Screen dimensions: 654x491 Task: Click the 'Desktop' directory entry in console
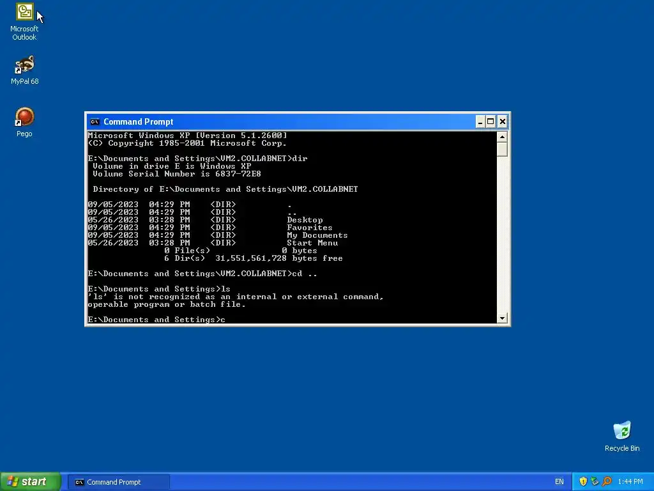click(x=305, y=220)
